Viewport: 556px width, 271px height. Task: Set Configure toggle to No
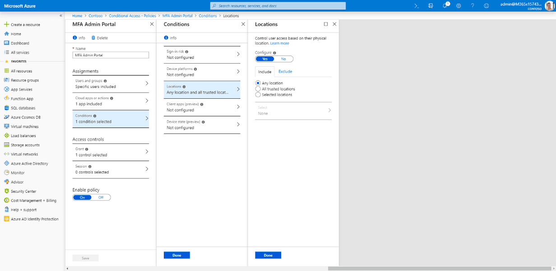pos(283,59)
